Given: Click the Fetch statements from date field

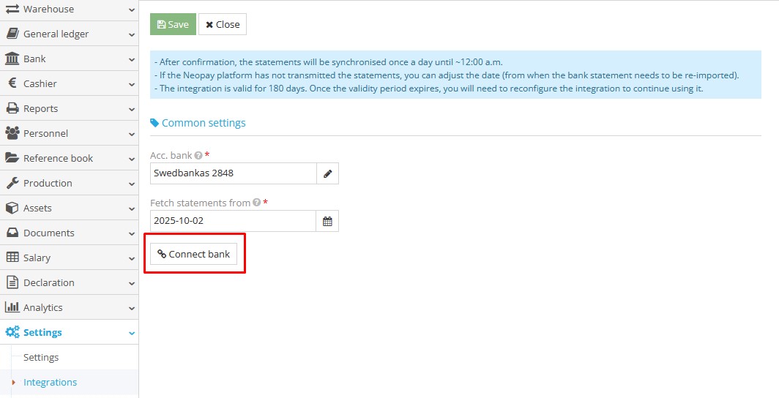Looking at the screenshot, I should 233,221.
